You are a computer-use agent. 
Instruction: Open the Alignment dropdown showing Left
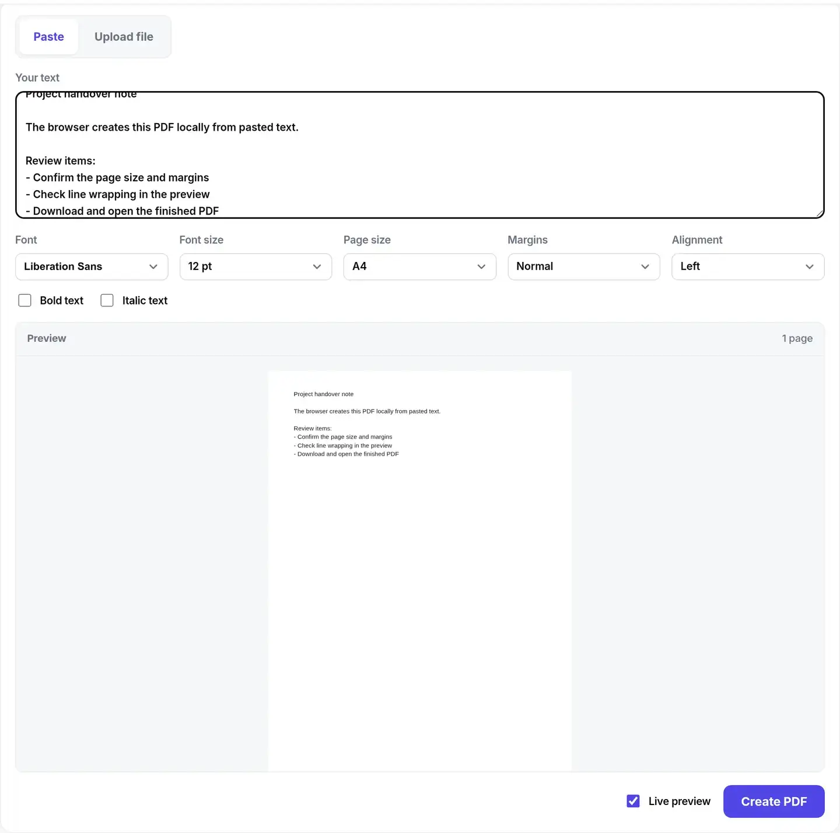748,267
